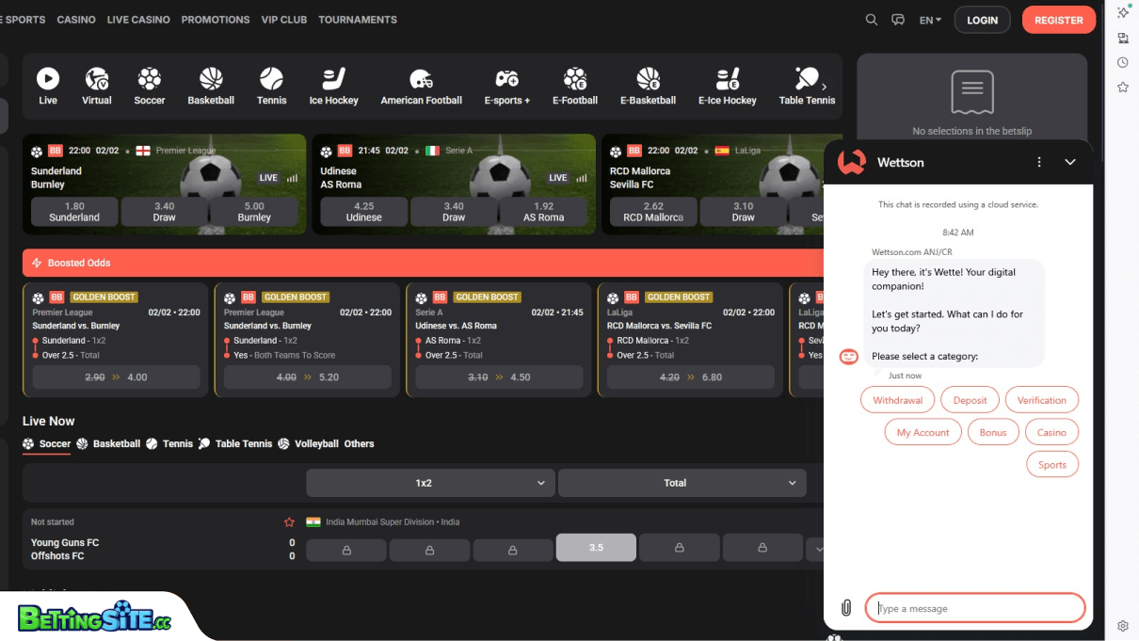1139x641 pixels.
Task: Open the Total market dropdown
Action: pyautogui.click(x=682, y=483)
